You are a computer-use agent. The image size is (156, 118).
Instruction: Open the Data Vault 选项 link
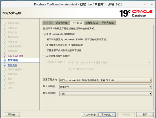(x=15, y=56)
